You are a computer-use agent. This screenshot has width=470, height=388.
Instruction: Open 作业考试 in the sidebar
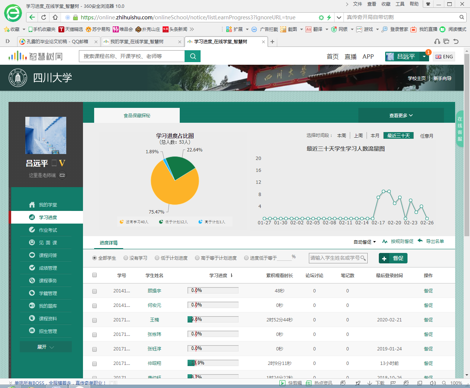click(48, 230)
